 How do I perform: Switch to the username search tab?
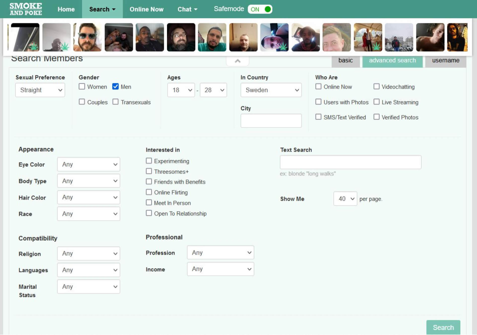point(446,61)
